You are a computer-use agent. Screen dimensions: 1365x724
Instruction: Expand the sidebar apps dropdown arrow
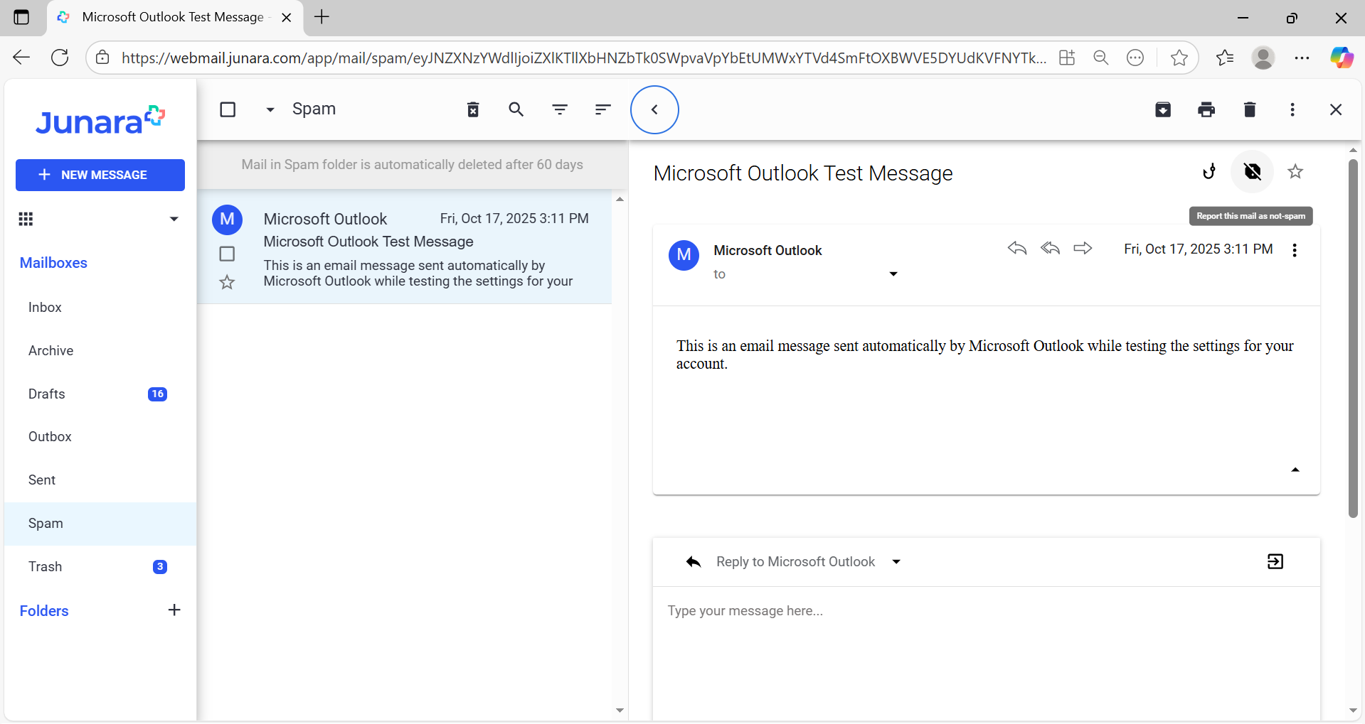click(174, 219)
